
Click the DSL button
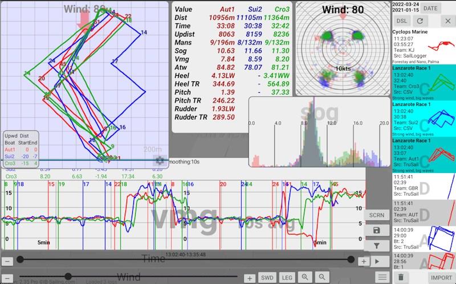pyautogui.click(x=402, y=21)
